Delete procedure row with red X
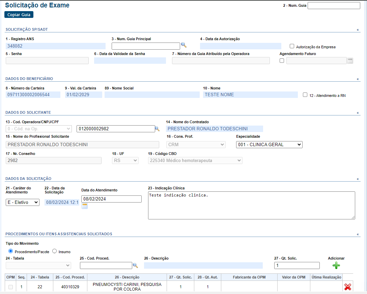 347,287
